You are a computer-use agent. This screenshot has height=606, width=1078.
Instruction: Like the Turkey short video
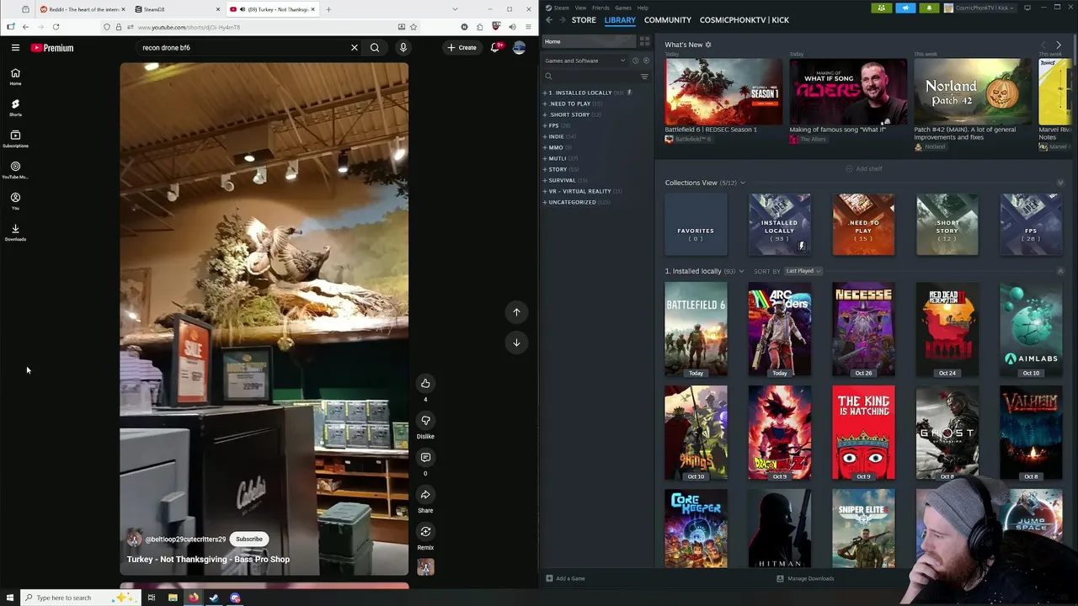click(x=425, y=383)
